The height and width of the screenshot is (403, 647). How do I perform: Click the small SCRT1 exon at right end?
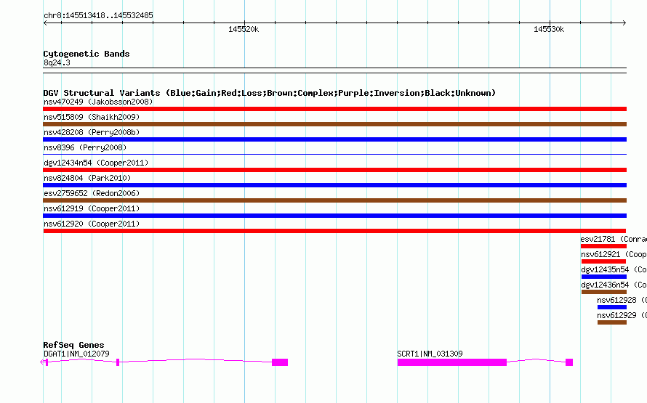point(569,362)
